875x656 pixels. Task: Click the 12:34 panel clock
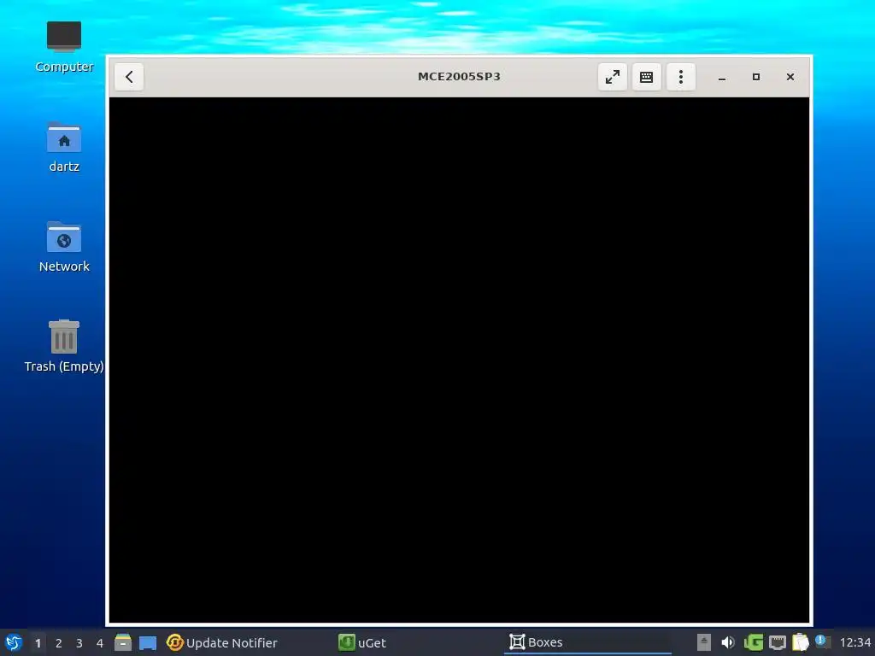point(855,642)
